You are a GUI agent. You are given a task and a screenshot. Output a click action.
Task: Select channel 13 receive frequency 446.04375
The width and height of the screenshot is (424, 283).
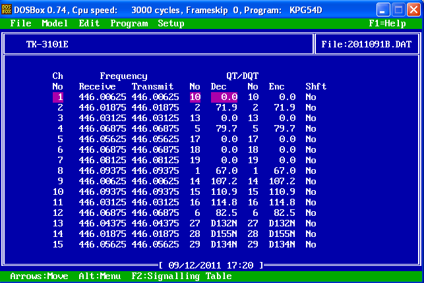coord(102,223)
